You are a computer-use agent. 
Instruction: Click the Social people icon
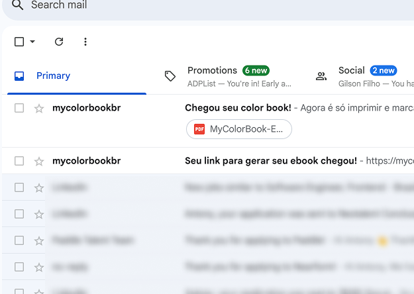click(321, 76)
